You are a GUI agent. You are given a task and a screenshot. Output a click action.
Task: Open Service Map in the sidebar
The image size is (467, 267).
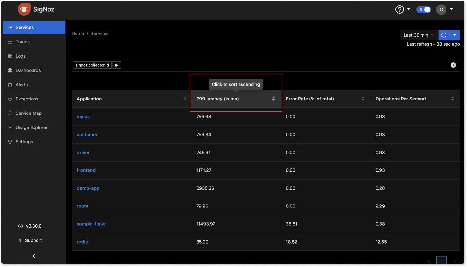34,113
